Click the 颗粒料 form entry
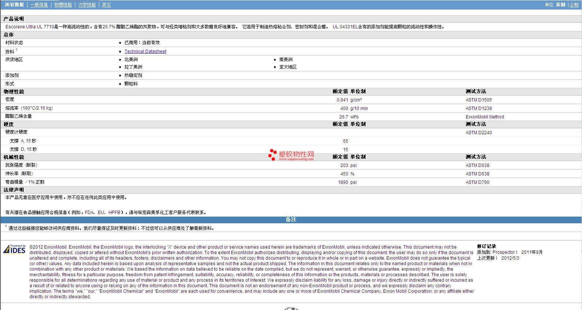The height and width of the screenshot is (310, 582). (x=131, y=84)
